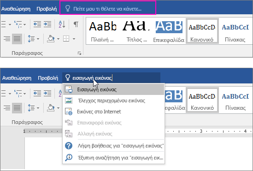Open the Προβολή tab in lower ribbon
Screen dimensions: 253x171
[x=48, y=78]
